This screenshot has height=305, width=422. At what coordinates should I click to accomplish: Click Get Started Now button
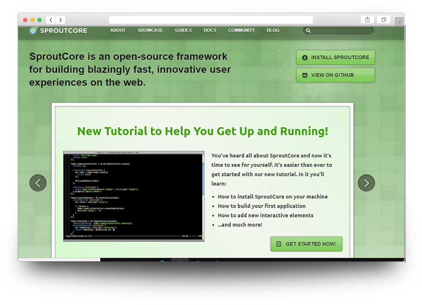(306, 244)
